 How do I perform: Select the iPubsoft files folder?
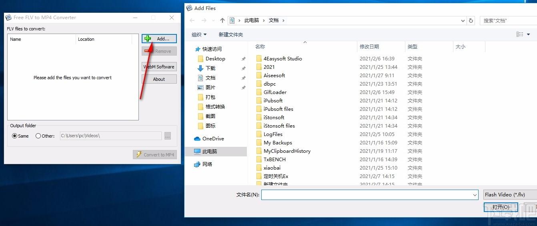pyautogui.click(x=278, y=109)
